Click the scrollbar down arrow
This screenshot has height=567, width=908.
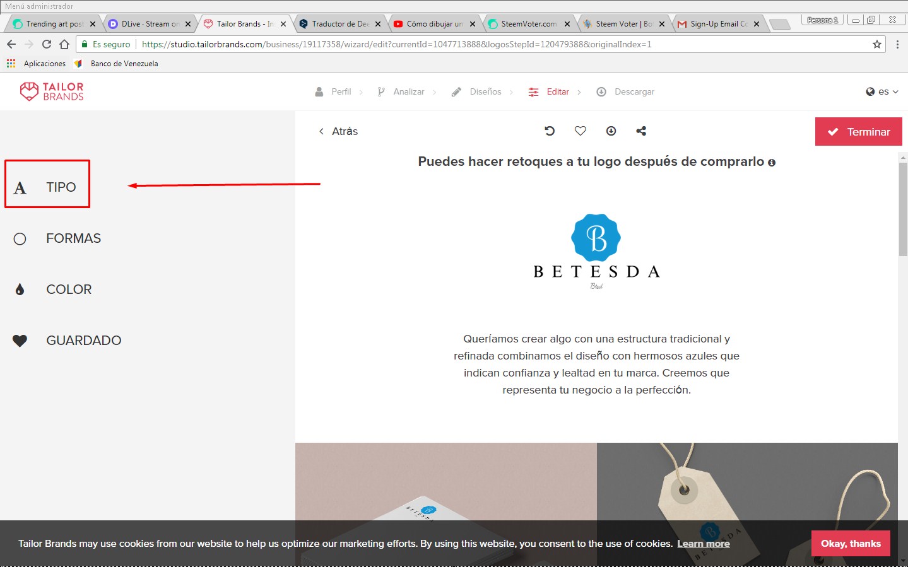coord(903,561)
